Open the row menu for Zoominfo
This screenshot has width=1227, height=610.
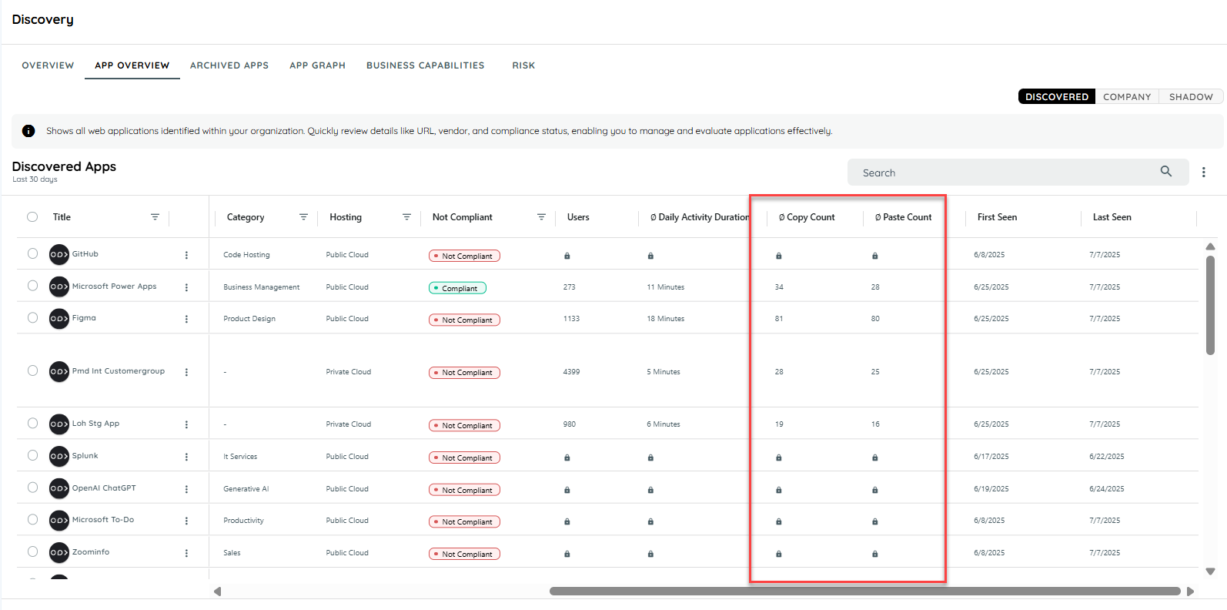[186, 553]
